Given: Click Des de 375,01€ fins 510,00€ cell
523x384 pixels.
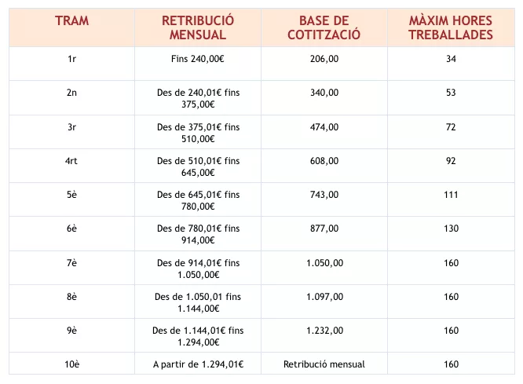Looking at the screenshot, I should pos(198,133).
